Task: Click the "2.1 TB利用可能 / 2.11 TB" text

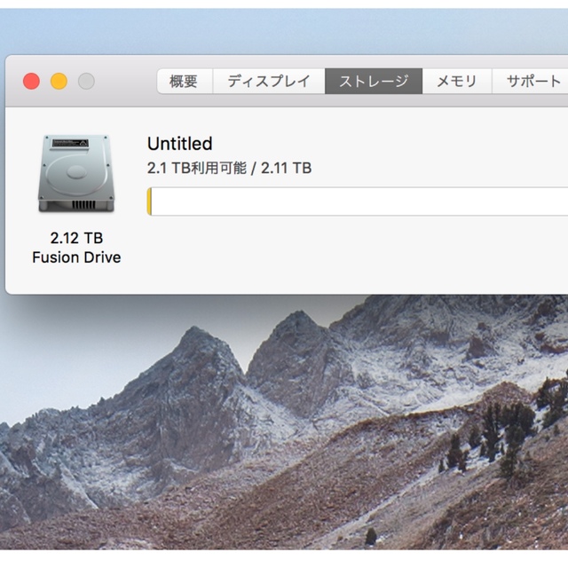Action: [229, 168]
